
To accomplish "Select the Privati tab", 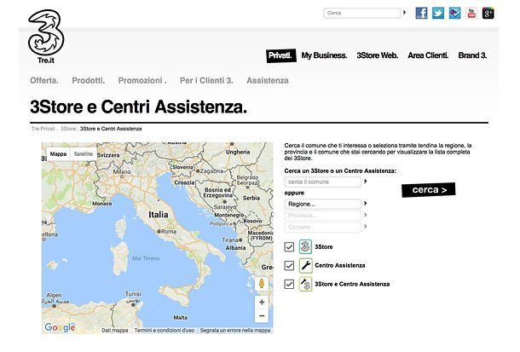I will click(280, 55).
